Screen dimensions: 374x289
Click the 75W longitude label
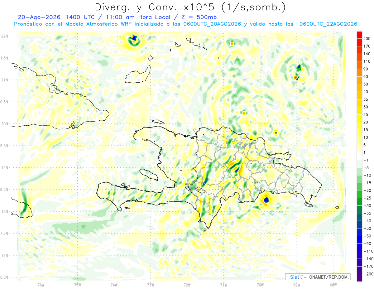point(77,284)
